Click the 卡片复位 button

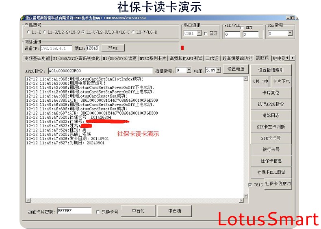pyautogui.click(x=271, y=93)
